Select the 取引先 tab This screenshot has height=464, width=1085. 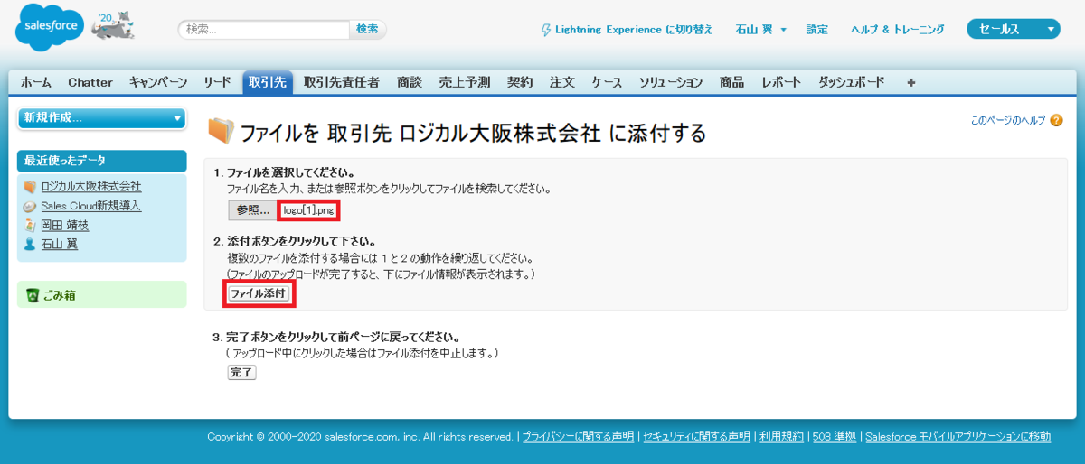click(268, 82)
